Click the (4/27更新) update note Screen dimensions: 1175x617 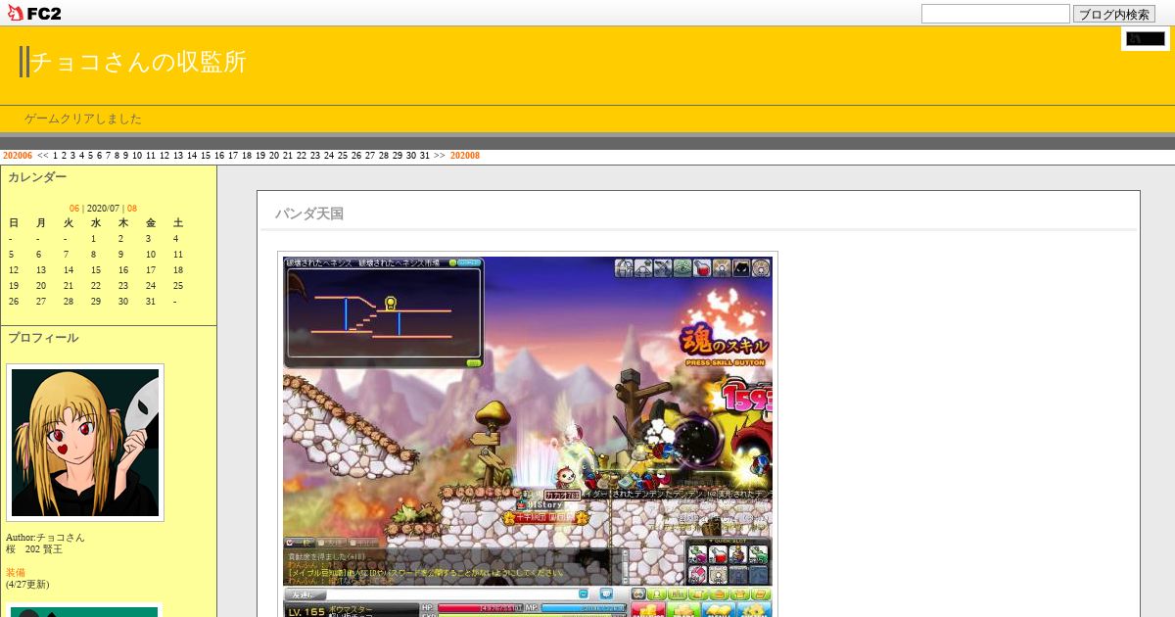[27, 585]
